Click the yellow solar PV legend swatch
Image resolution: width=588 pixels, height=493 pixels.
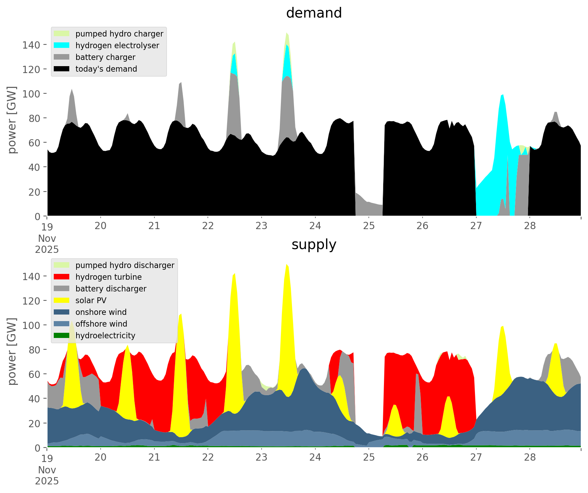click(x=62, y=300)
